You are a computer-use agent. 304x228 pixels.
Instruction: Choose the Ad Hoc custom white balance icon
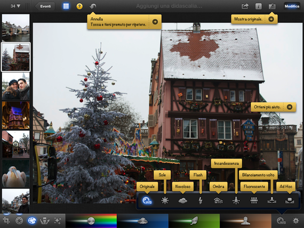(290, 200)
